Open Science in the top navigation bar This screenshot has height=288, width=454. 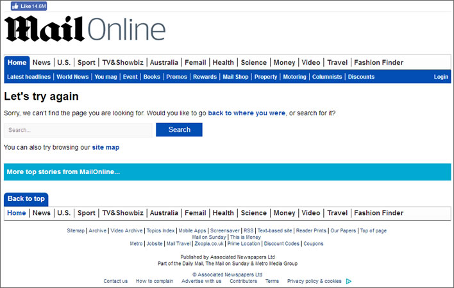[254, 62]
